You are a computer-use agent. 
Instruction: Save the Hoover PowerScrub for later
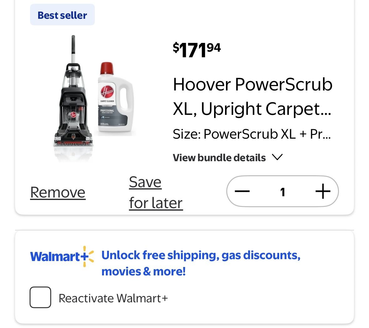coord(156,192)
